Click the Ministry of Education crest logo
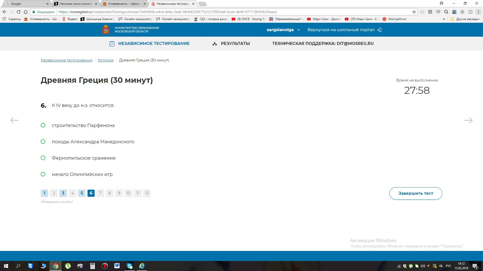The image size is (483, 271). point(106,30)
